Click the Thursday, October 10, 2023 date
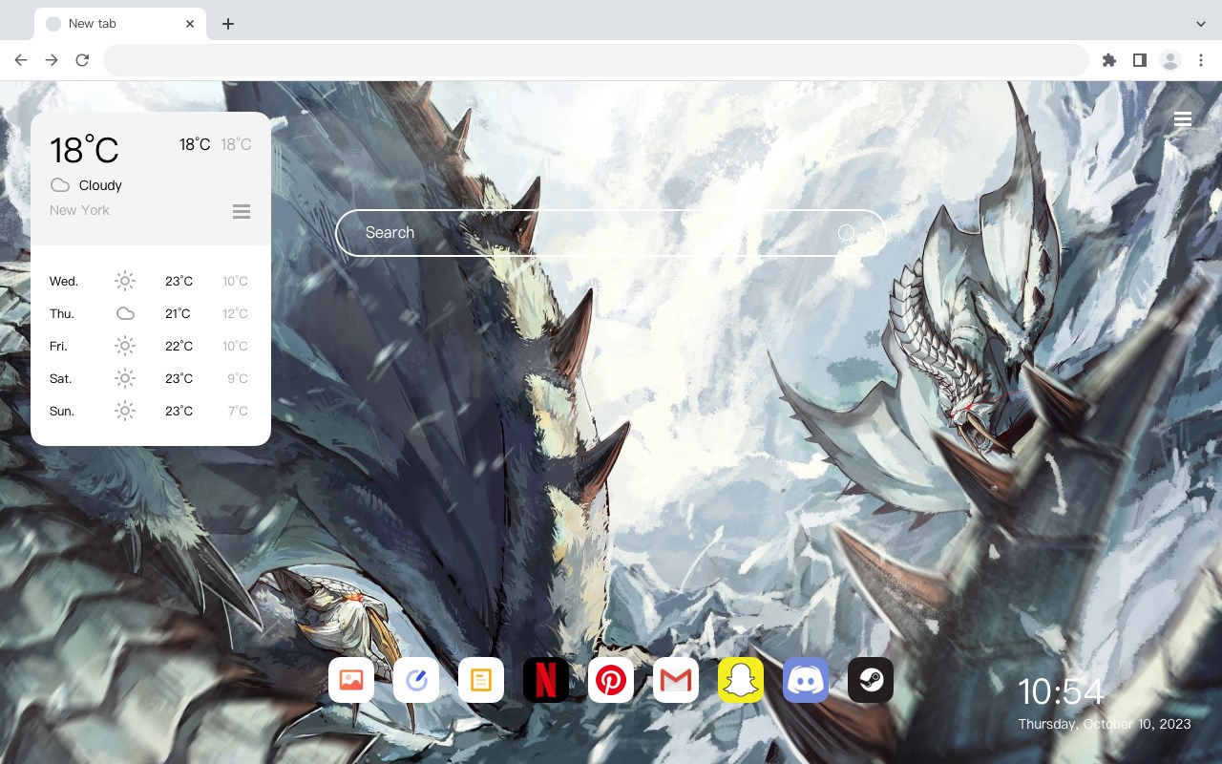 [1105, 724]
